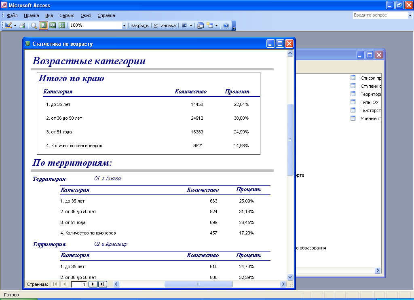Click the Закрыть toolbar button

tap(139, 25)
